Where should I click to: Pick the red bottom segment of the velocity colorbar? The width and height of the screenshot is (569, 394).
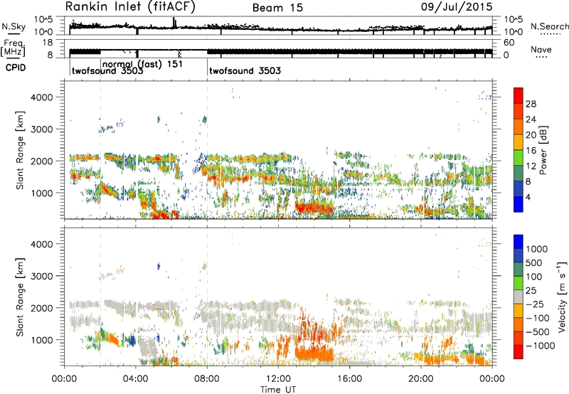pos(519,352)
